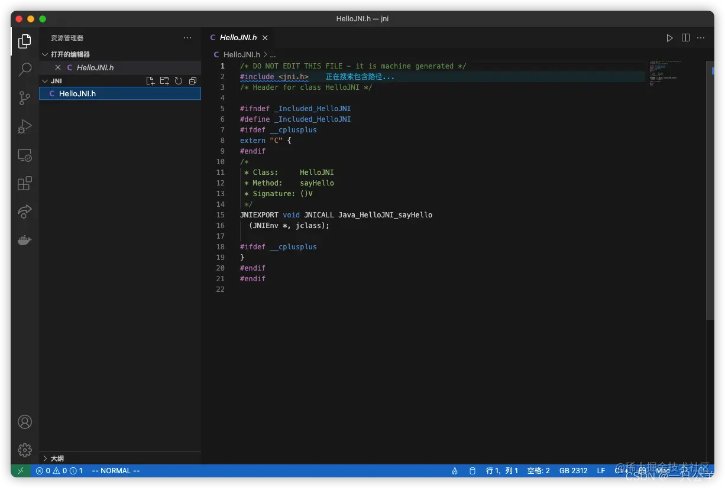
Task: Collapse all folders in JNI explorer
Action: point(193,81)
